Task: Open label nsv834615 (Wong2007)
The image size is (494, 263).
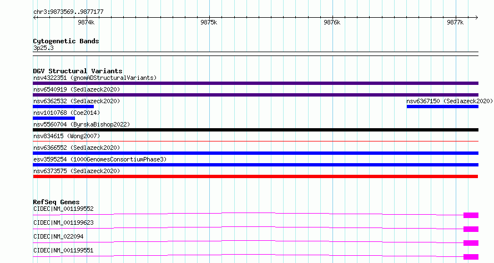Action: click(x=67, y=136)
